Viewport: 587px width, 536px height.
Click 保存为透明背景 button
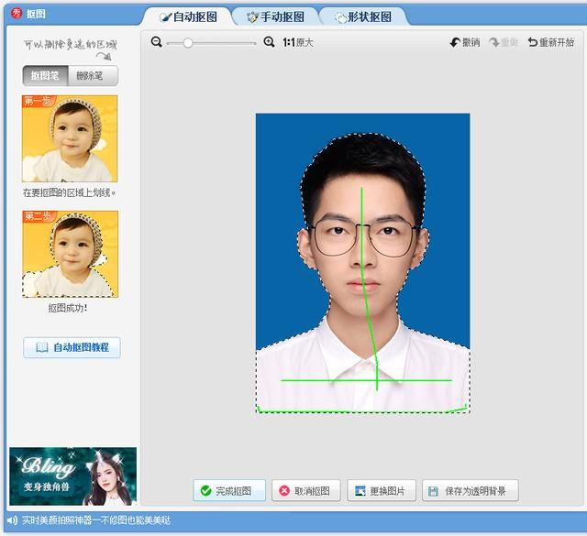pyautogui.click(x=471, y=490)
